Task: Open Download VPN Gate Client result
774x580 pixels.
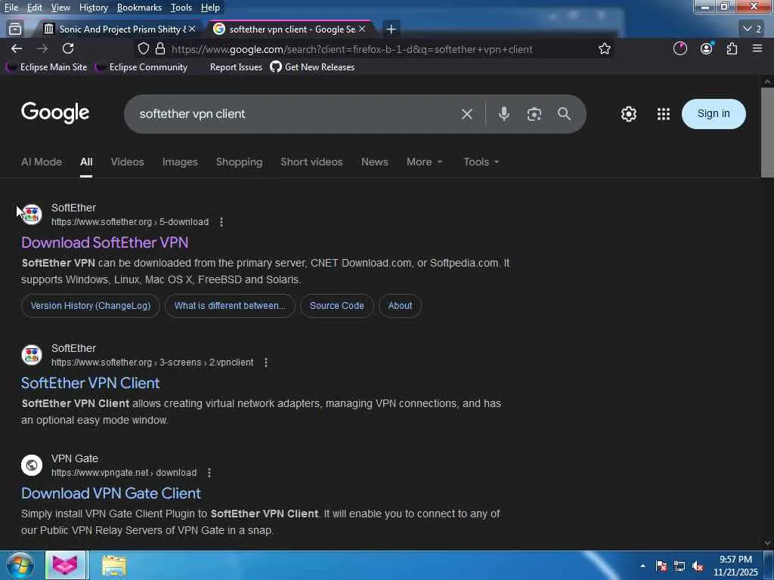Action: tap(111, 494)
